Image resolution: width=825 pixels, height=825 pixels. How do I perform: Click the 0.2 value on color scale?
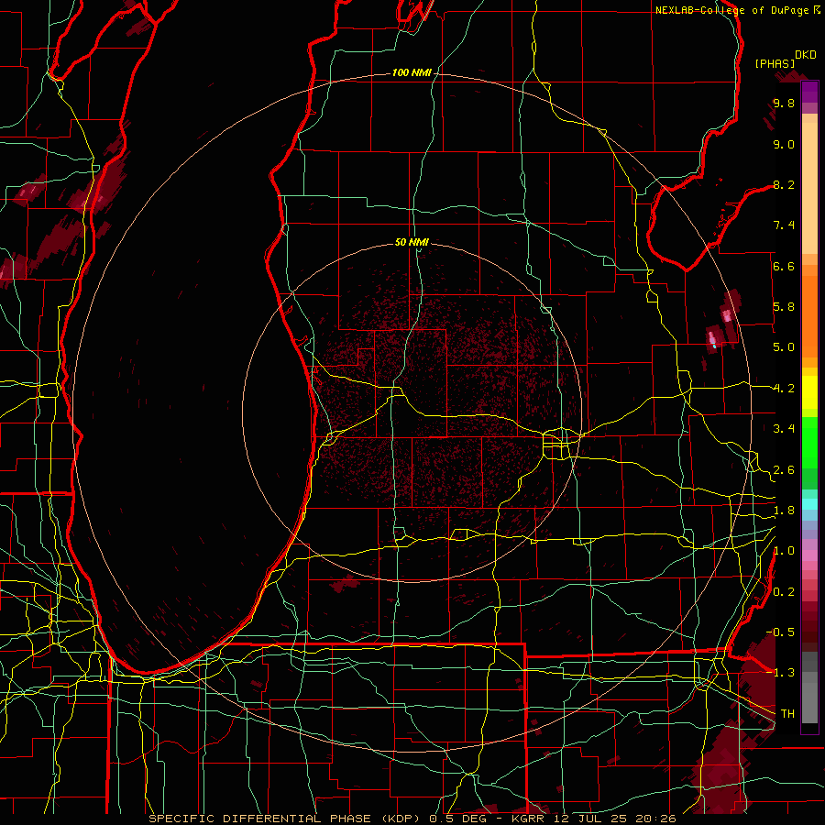tap(784, 592)
